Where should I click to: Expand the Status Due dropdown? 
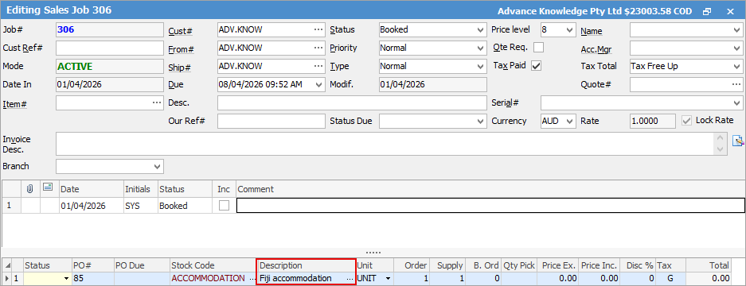pyautogui.click(x=481, y=121)
